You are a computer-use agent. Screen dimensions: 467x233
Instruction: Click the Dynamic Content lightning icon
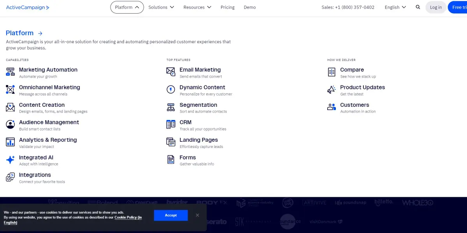coord(171,90)
